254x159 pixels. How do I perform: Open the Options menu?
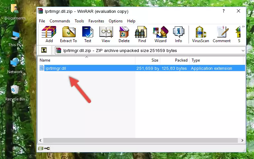pos(116,21)
